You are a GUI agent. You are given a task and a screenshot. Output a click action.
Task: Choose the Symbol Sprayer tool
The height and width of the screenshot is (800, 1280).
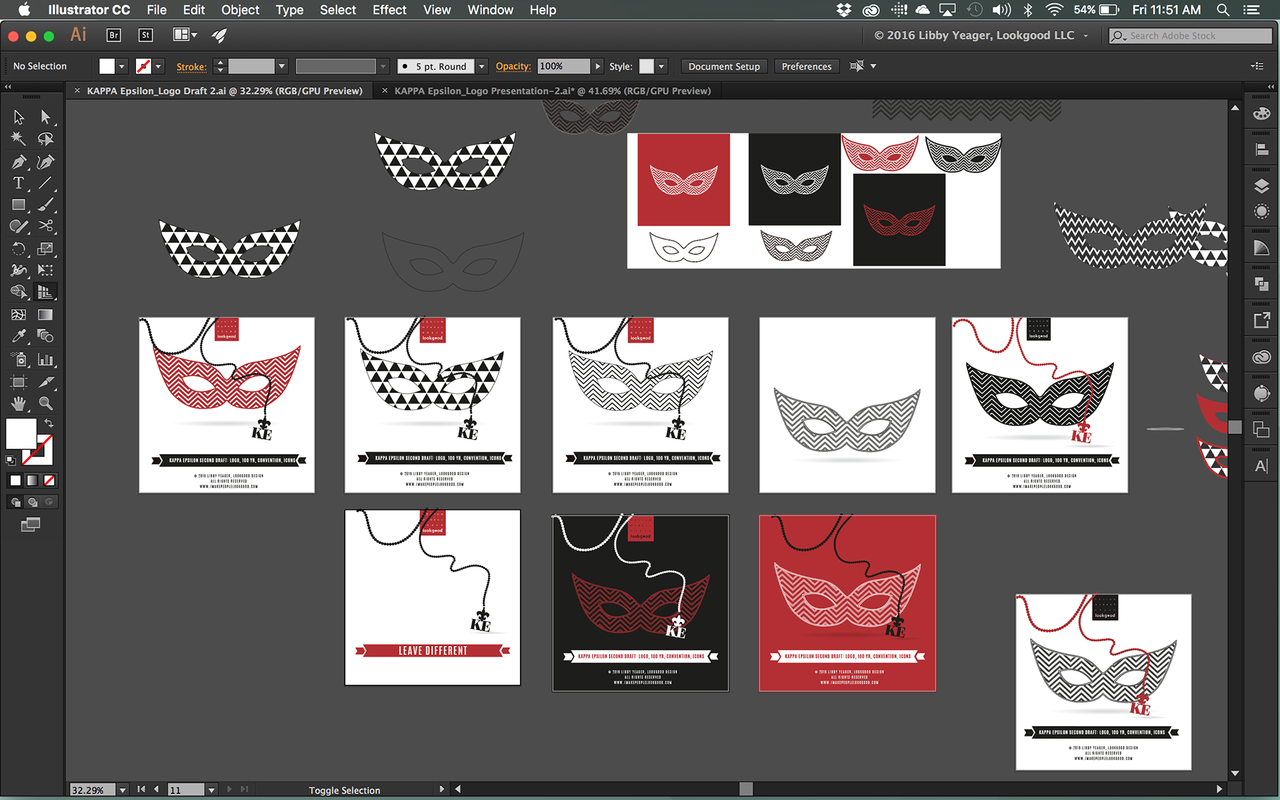pos(19,360)
